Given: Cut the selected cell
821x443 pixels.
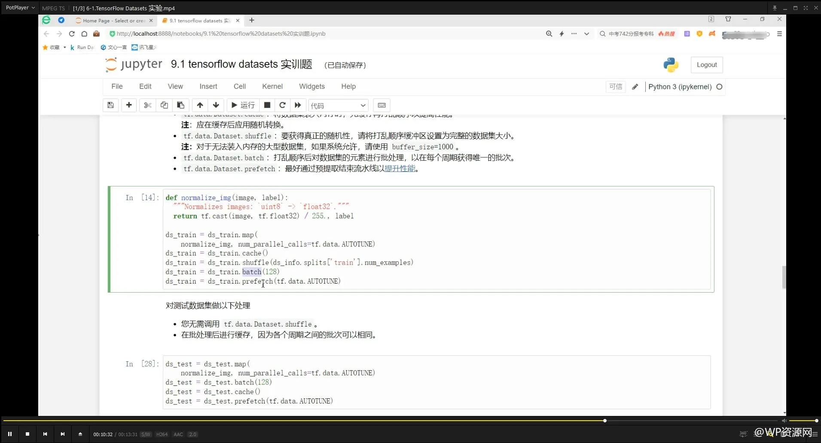Looking at the screenshot, I should click(147, 105).
